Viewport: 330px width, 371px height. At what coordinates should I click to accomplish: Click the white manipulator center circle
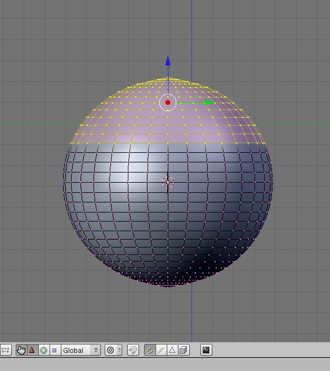pos(168,102)
